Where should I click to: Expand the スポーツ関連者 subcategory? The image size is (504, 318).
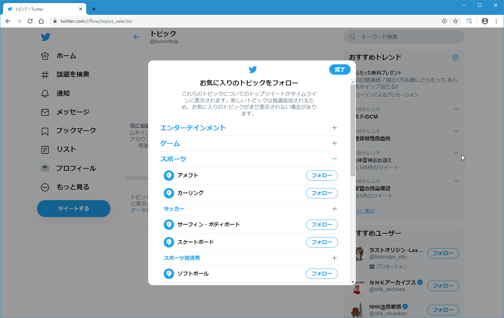click(334, 258)
